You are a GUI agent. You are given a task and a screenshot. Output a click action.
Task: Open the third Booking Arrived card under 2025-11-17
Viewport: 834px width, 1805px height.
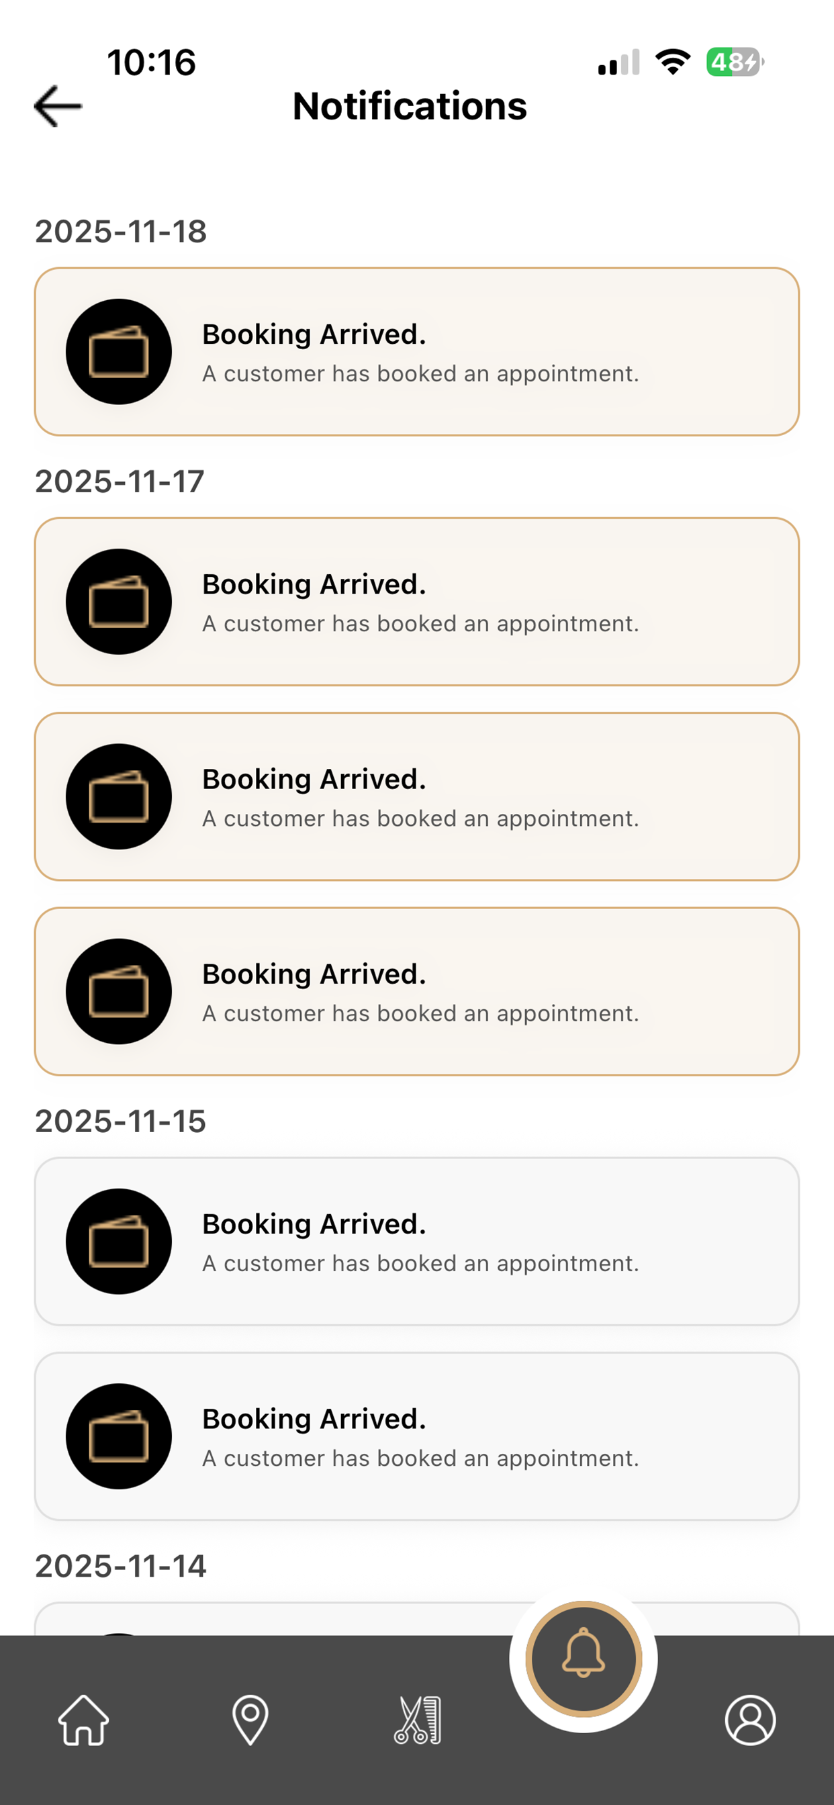point(417,992)
